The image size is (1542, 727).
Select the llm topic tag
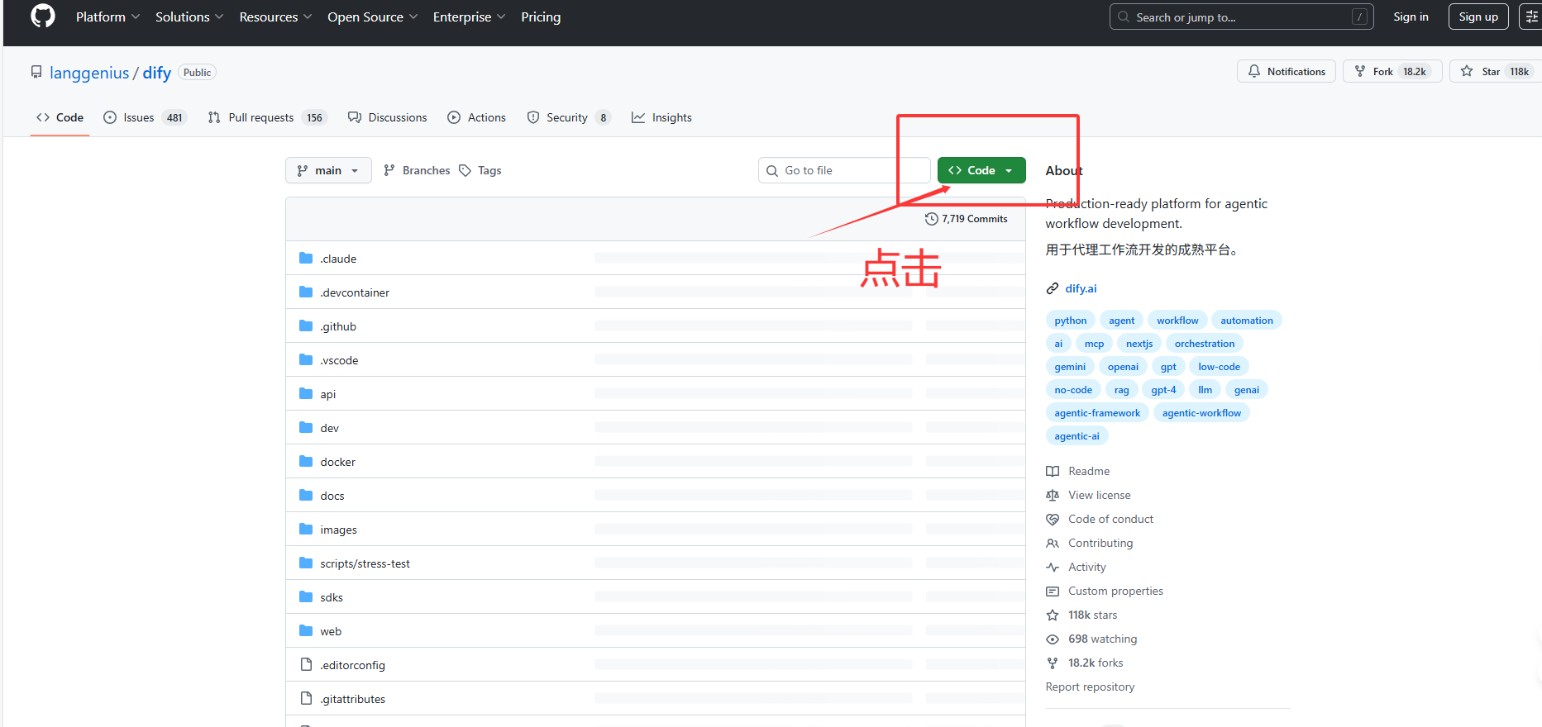click(x=1205, y=390)
